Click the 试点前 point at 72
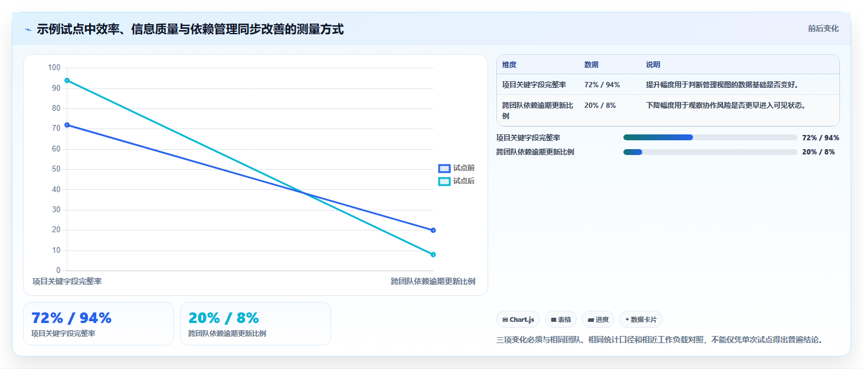 [67, 125]
